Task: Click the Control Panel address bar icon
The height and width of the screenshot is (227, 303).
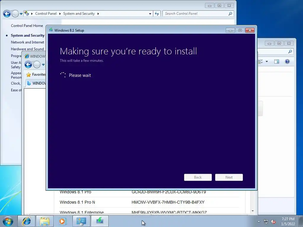Action: (x=27, y=14)
